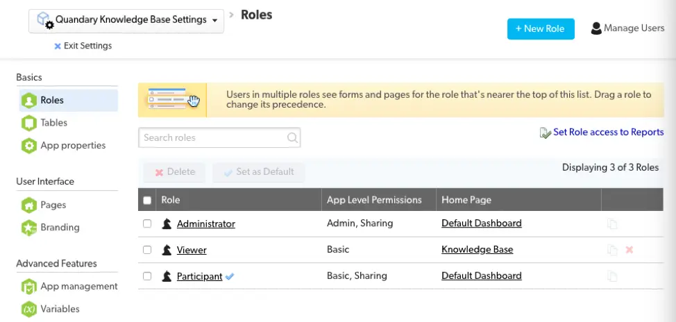The width and height of the screenshot is (676, 322).
Task: Open Participant's Default Dashboard home page
Action: (482, 276)
